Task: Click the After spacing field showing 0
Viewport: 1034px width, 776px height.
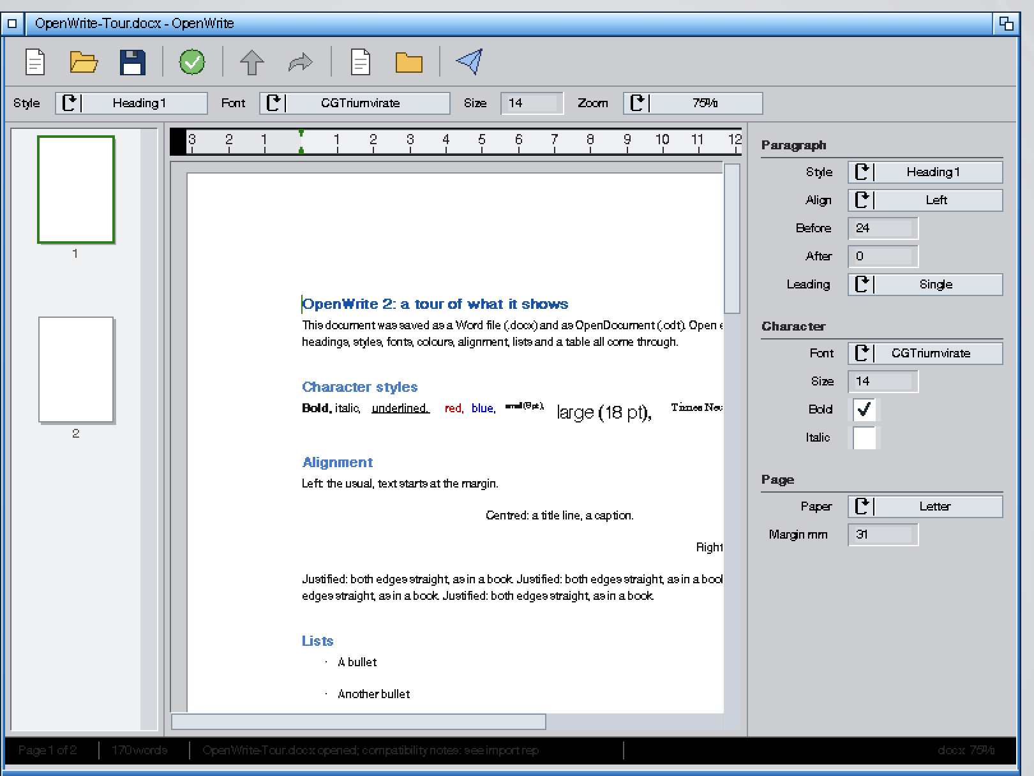Action: (883, 257)
